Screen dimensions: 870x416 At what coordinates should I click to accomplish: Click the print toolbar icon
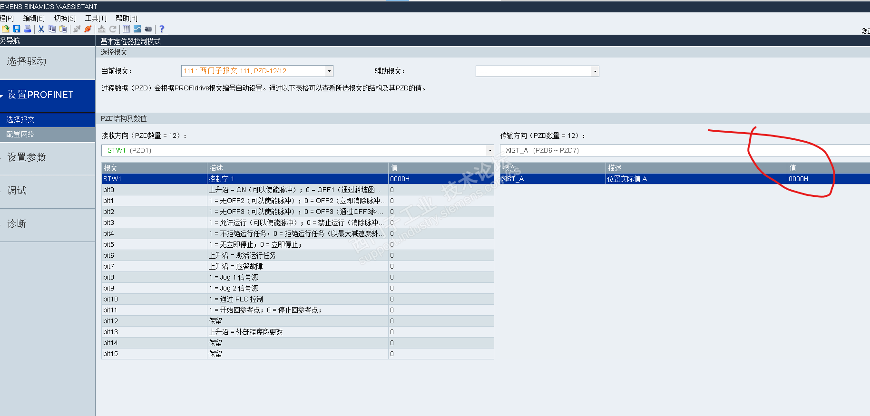point(28,29)
